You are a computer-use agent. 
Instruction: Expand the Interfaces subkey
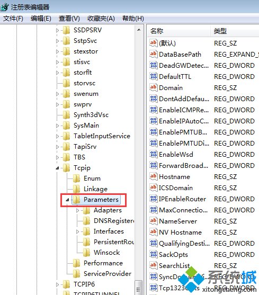click(x=77, y=231)
